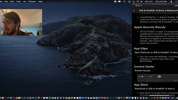Open the gauge dial icon in Dock
Screen dimensions: 178x100
click(8, 98)
